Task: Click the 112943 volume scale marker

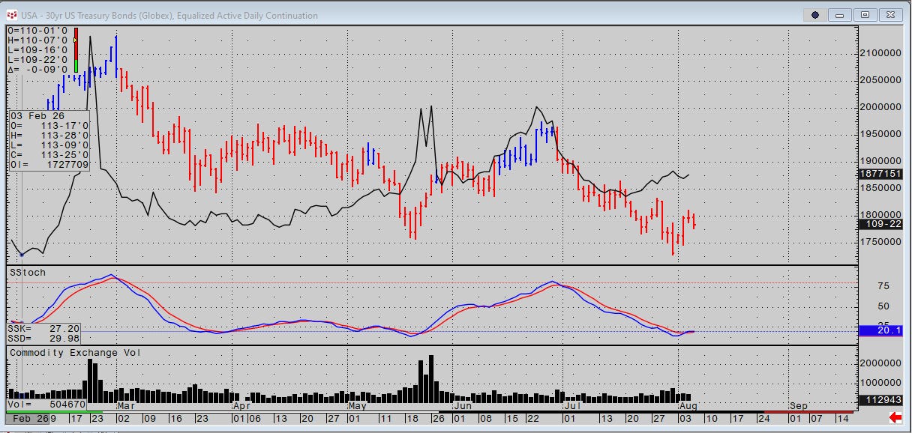Action: (x=880, y=399)
